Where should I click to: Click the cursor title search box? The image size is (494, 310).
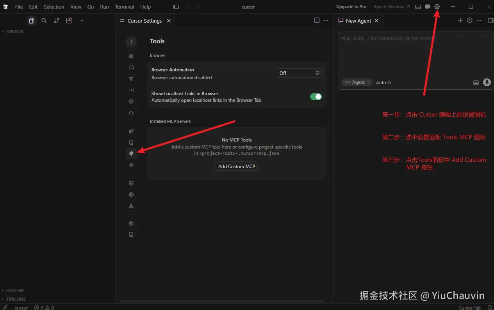pos(248,7)
